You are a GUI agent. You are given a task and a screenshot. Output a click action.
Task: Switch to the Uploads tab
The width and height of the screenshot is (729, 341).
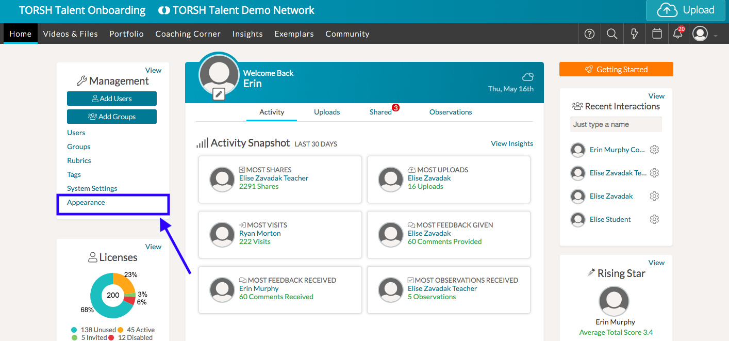tap(327, 112)
